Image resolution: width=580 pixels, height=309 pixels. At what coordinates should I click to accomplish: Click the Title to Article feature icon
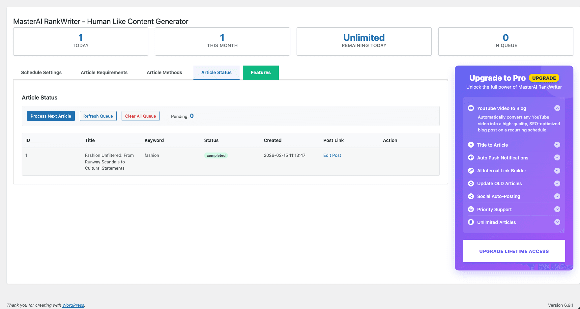coord(471,145)
